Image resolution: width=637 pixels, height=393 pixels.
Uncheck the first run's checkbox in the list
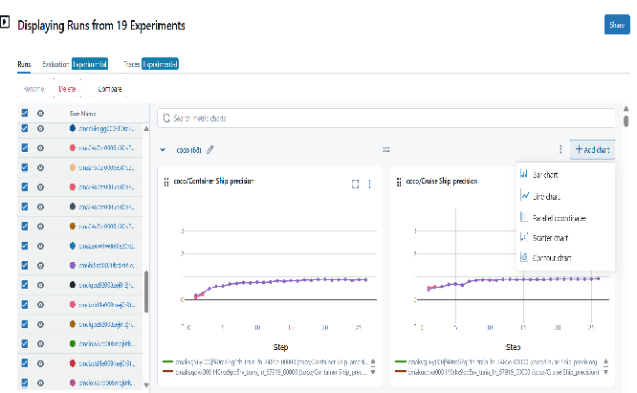coord(25,127)
